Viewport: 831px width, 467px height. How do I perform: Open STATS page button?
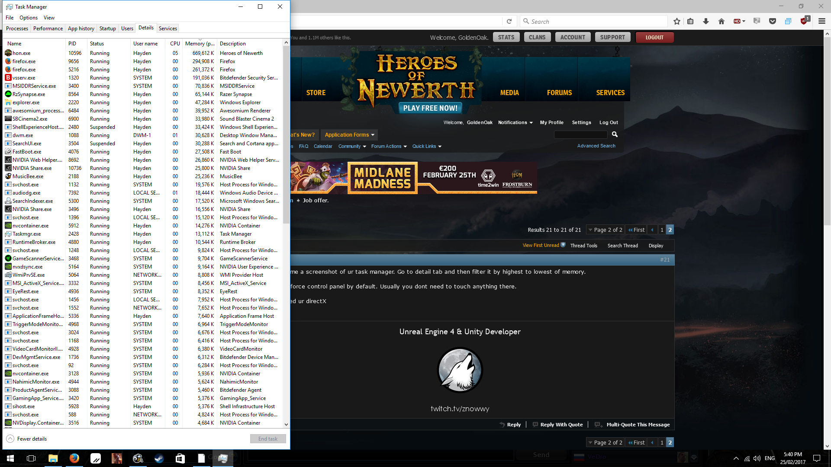(x=506, y=37)
